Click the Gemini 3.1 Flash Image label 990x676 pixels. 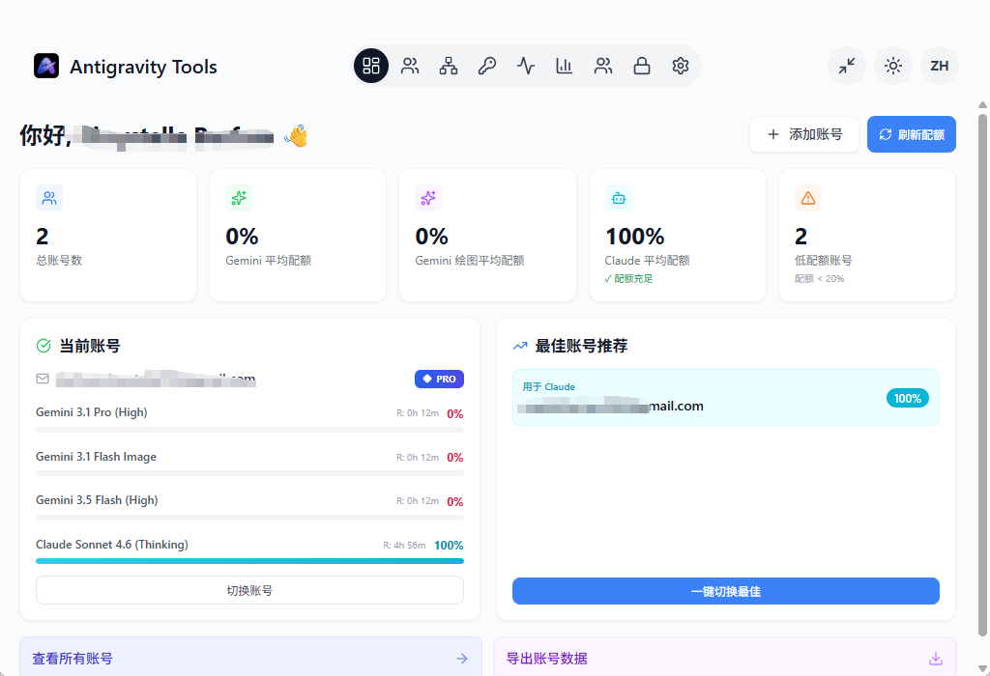96,457
